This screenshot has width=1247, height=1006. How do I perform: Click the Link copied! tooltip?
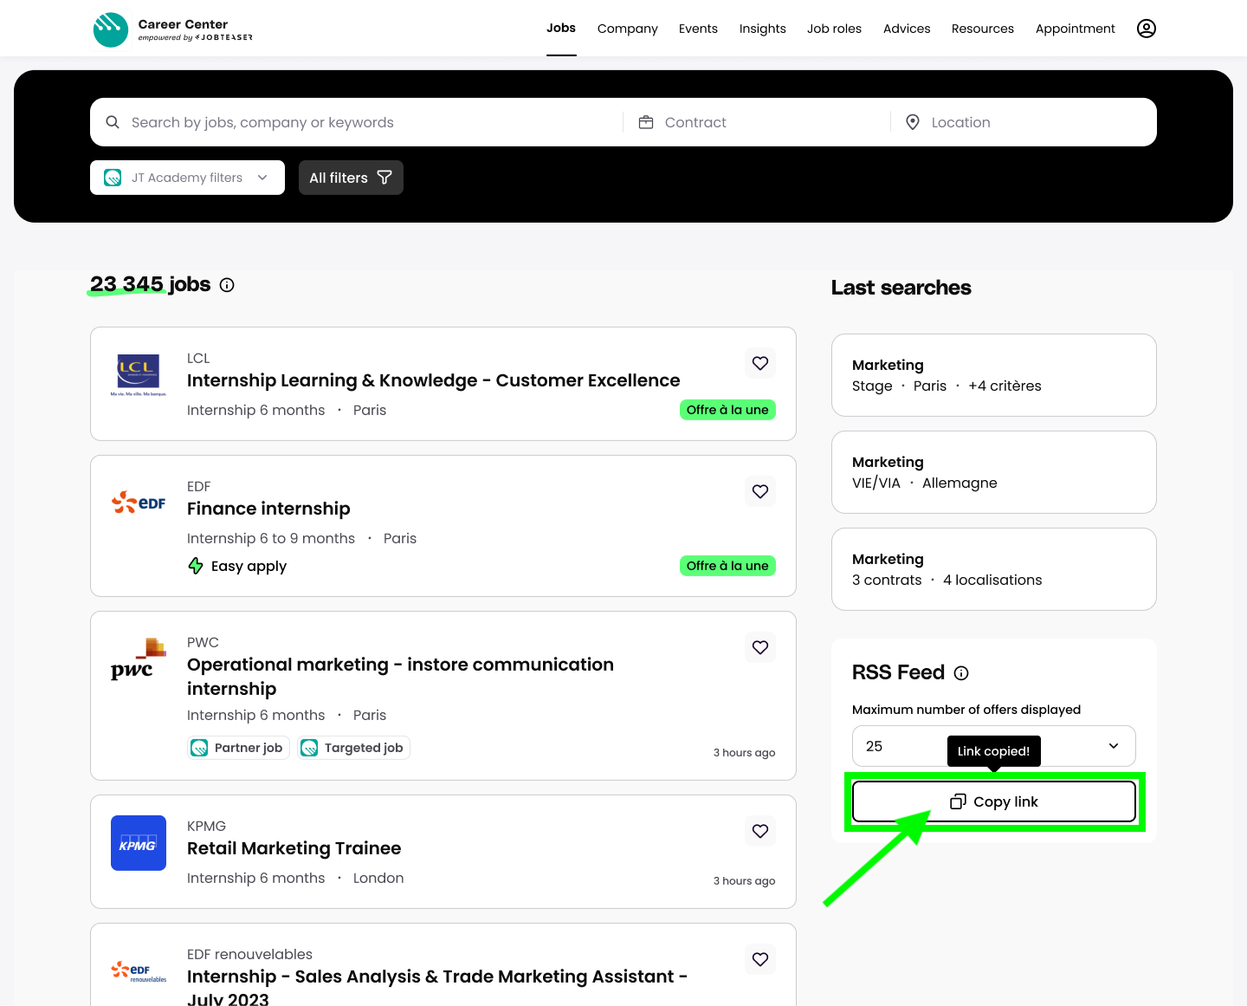click(994, 751)
